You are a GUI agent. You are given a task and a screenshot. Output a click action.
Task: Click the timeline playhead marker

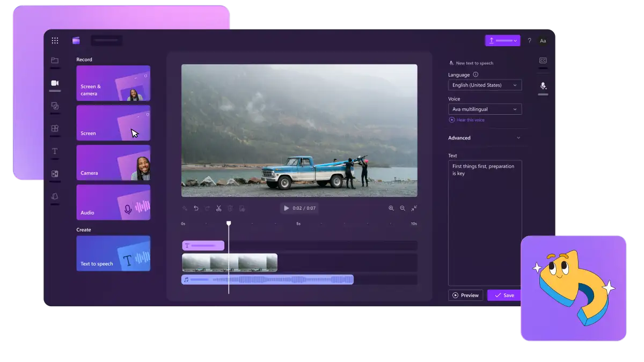pyautogui.click(x=229, y=223)
